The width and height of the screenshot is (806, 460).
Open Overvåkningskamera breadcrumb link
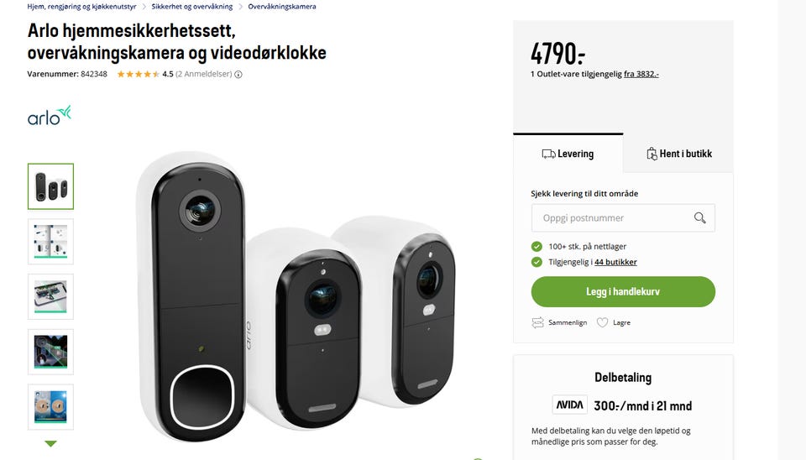[x=282, y=7]
